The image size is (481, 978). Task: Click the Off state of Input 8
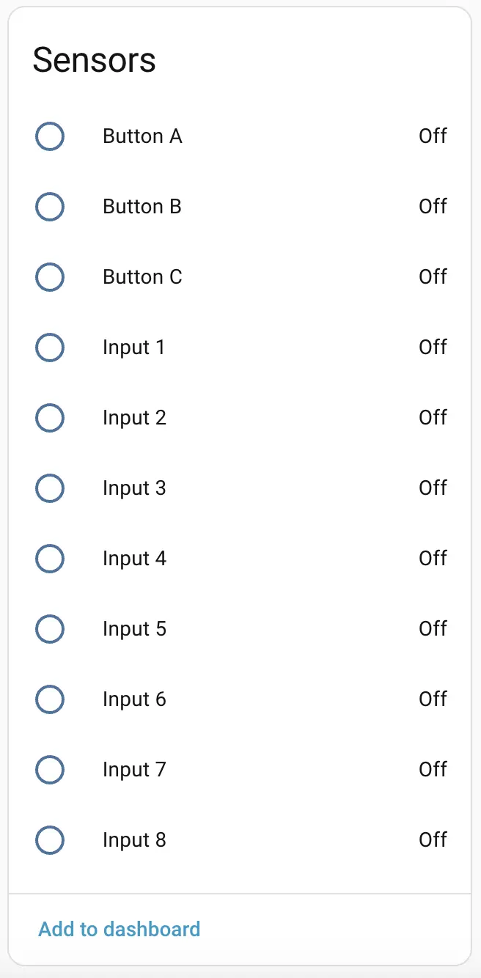[x=433, y=840]
